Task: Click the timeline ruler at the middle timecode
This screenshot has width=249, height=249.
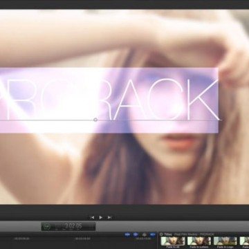Action: (x=82, y=239)
